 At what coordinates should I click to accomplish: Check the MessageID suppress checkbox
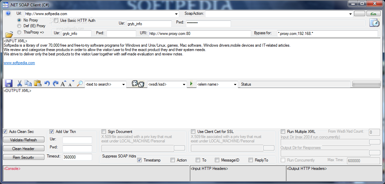(217, 160)
